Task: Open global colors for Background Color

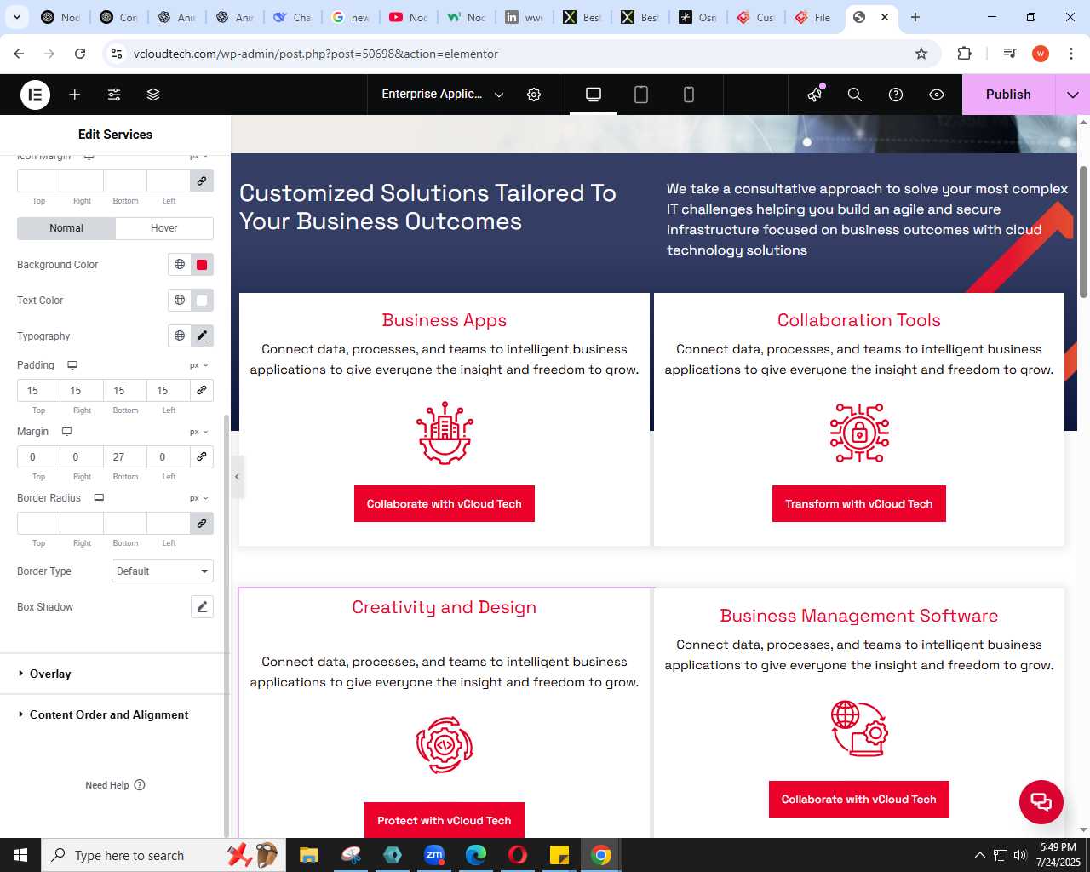Action: pyautogui.click(x=180, y=265)
